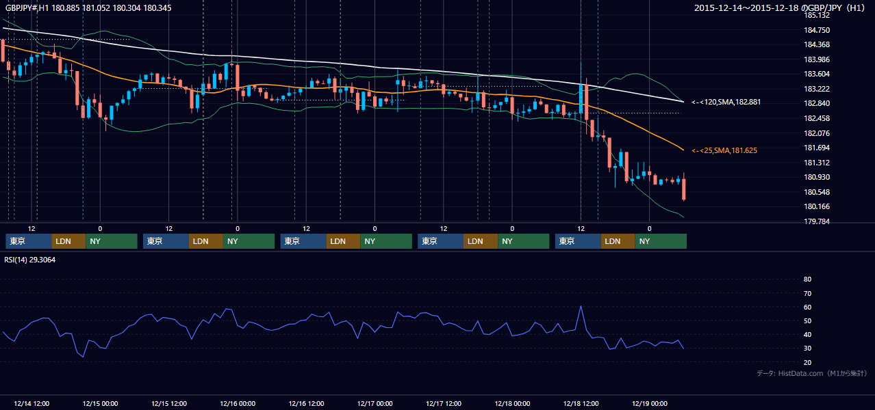Click price axis value 182.458
This screenshot has width=875, height=410.
pyautogui.click(x=816, y=118)
